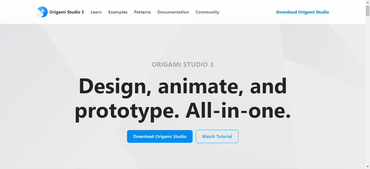
Task: Click the page scroll-down arrow
Action: pyautogui.click(x=368, y=167)
